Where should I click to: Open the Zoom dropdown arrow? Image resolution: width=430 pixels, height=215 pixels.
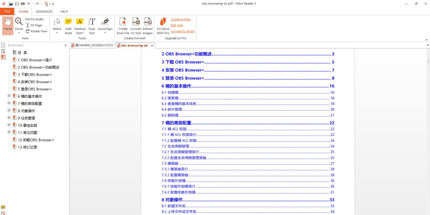point(19,33)
